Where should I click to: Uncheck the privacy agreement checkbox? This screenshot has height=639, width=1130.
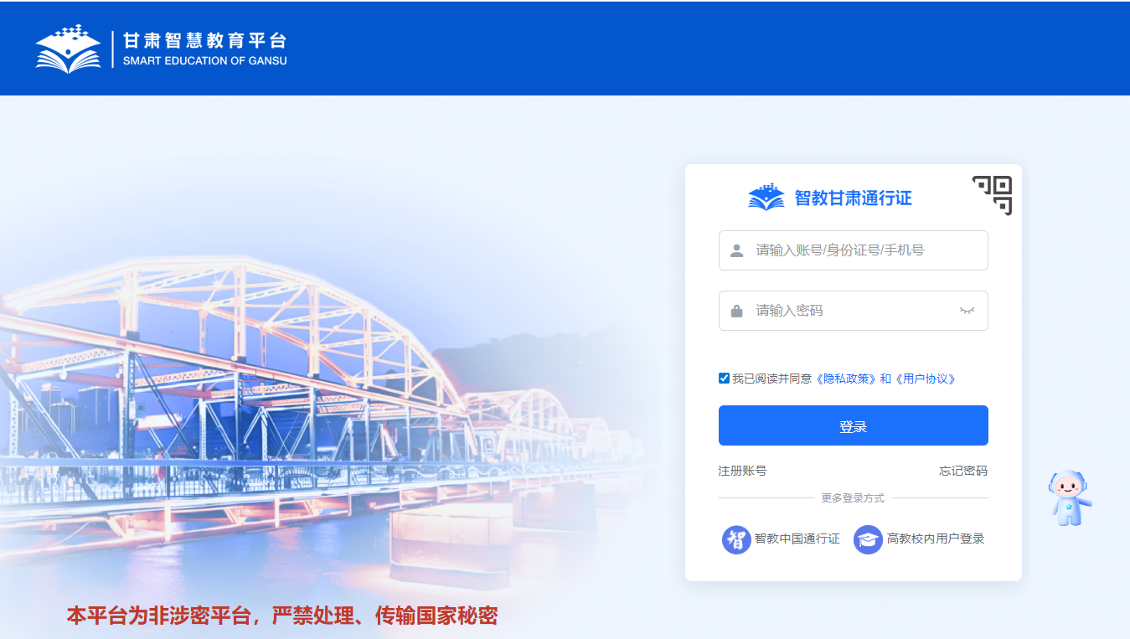click(x=725, y=379)
